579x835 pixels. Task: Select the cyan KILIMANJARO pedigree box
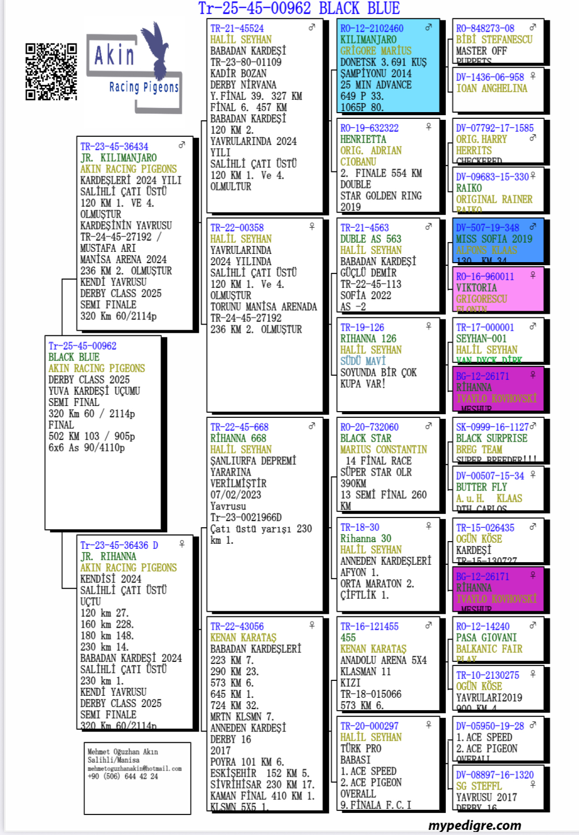click(x=388, y=67)
